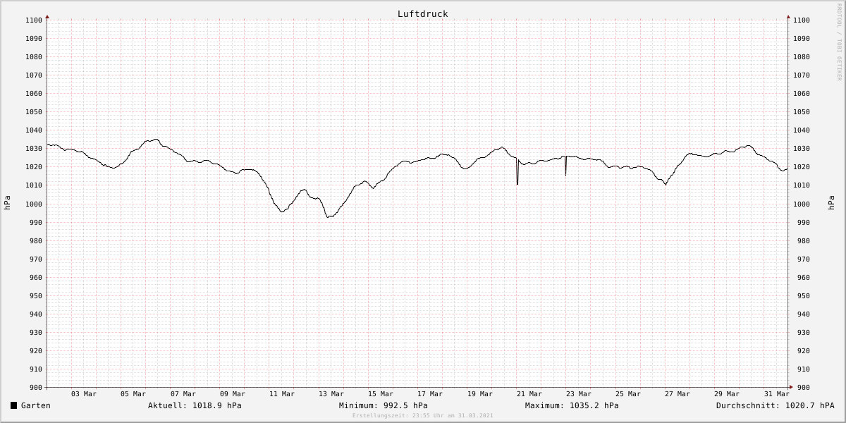Click the Minimum: 992.5 hPa value
This screenshot has height=423, width=846.
point(383,405)
